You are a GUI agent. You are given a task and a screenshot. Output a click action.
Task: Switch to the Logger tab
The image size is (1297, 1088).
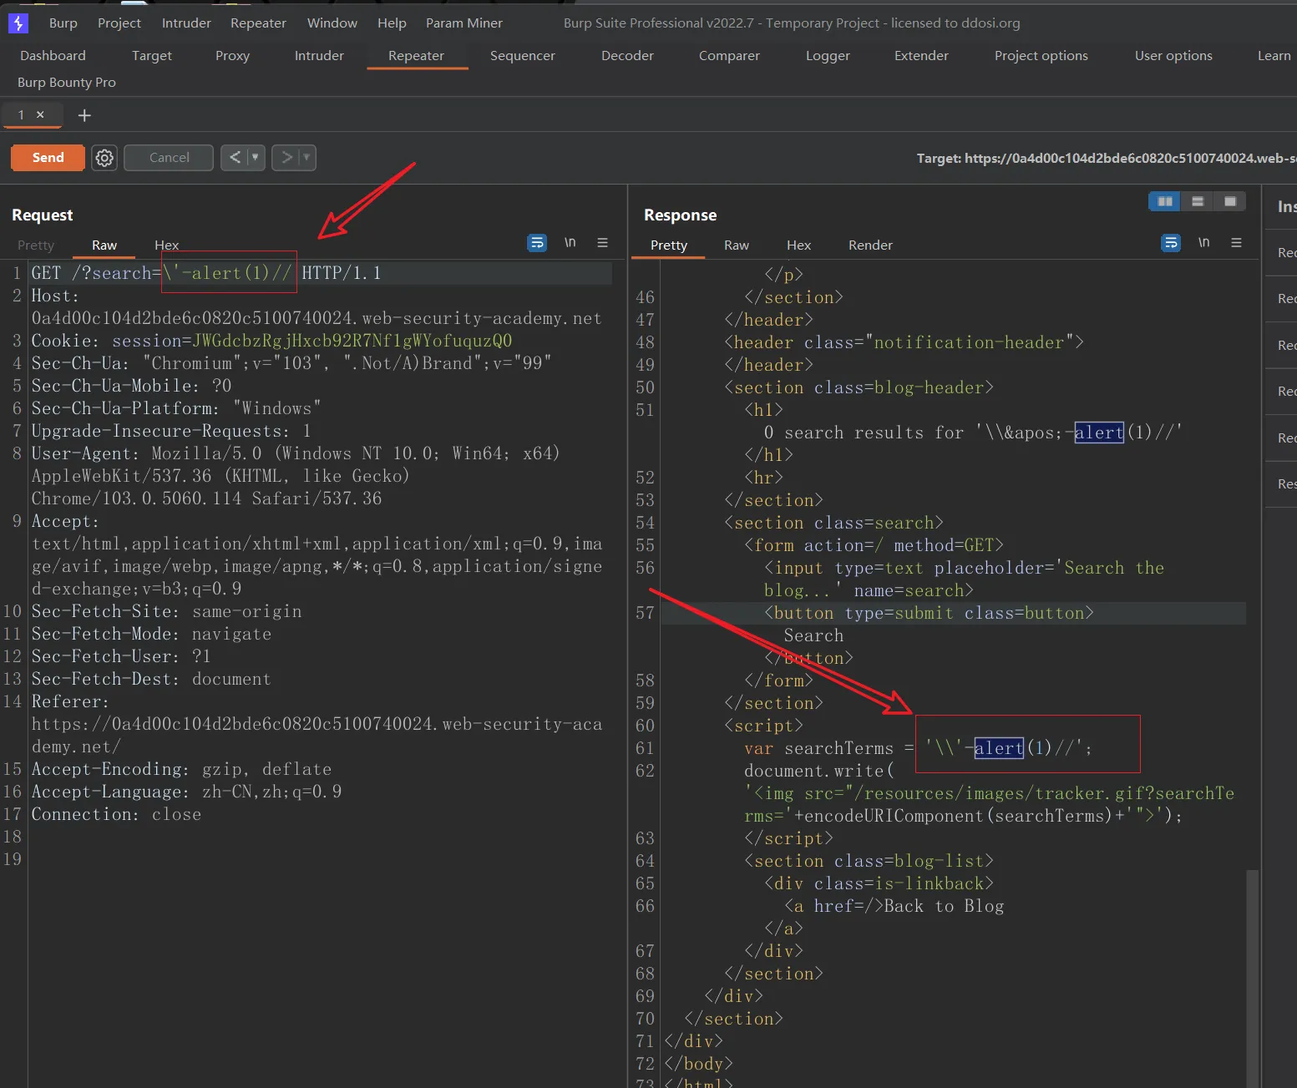828,56
